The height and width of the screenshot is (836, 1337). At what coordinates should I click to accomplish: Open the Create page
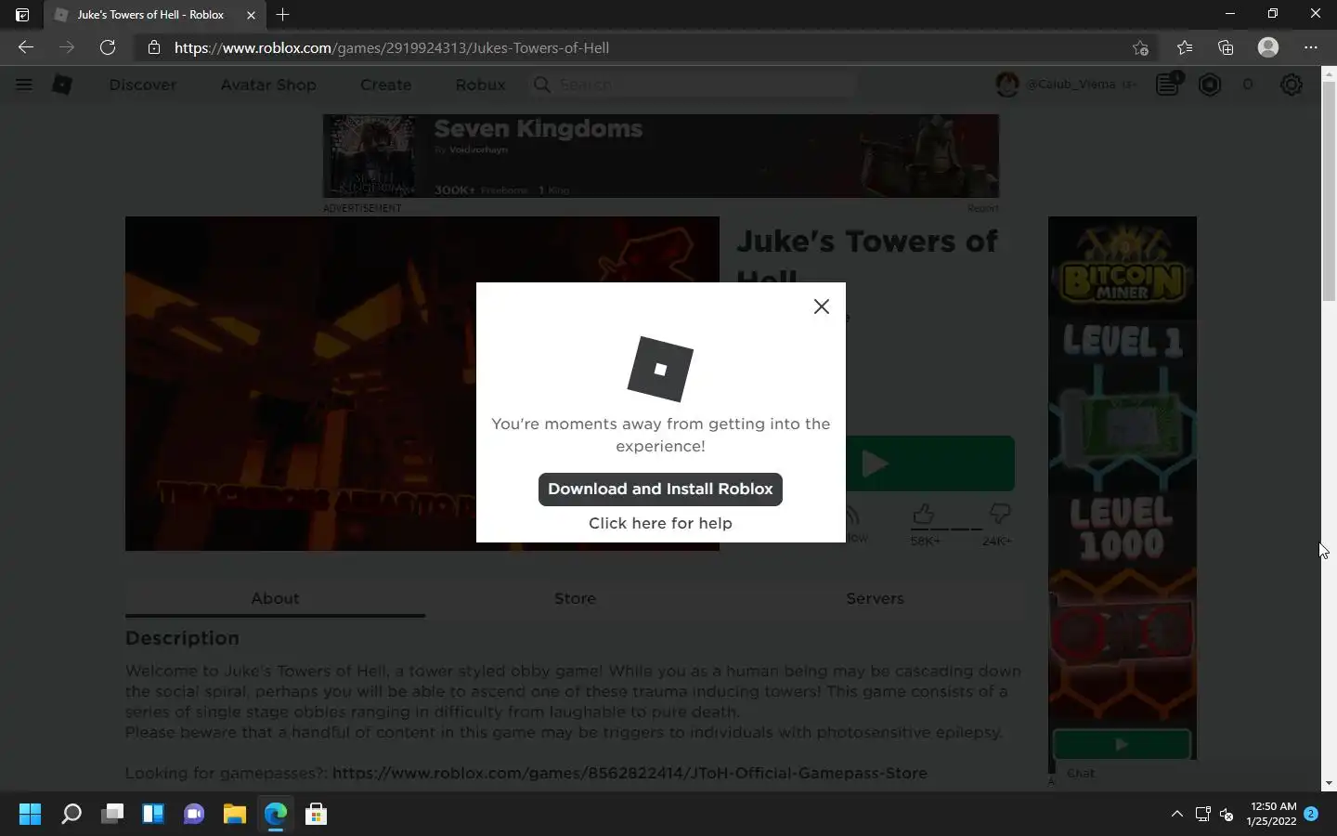point(385,85)
